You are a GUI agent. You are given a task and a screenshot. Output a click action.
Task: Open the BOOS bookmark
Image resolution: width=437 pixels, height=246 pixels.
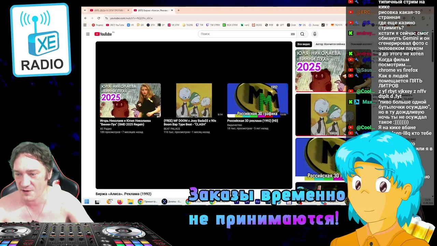257,25
